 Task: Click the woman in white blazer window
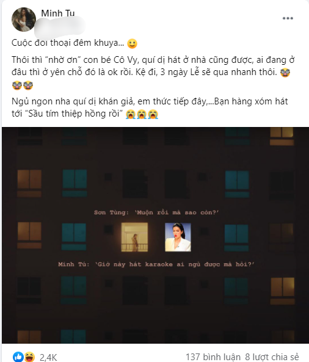tap(178, 237)
